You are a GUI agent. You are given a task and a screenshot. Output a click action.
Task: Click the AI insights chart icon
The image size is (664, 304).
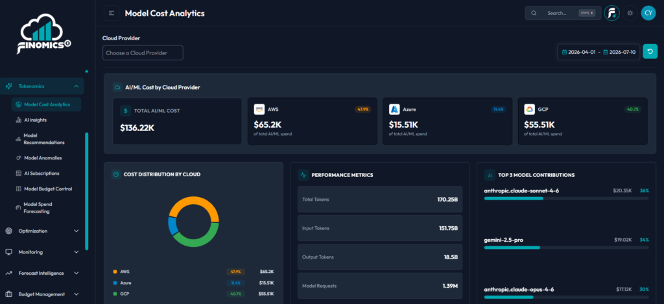19,120
